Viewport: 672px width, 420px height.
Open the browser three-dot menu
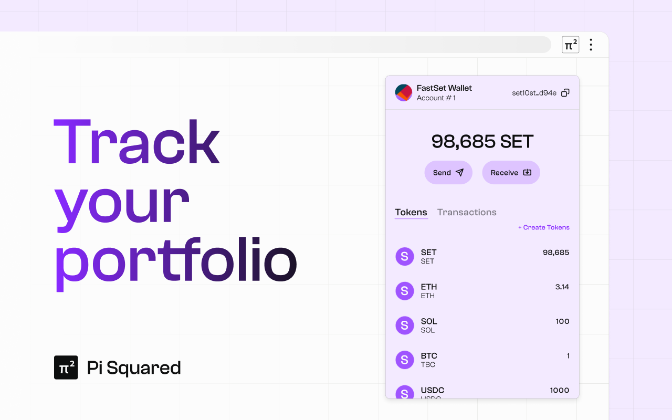[591, 45]
